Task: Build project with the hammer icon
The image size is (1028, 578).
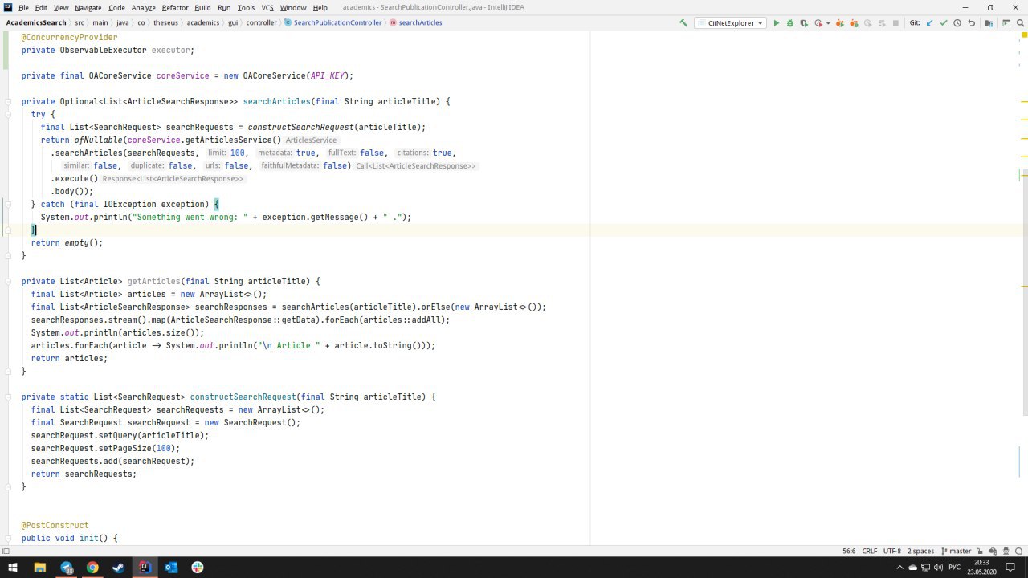Action: pos(683,23)
